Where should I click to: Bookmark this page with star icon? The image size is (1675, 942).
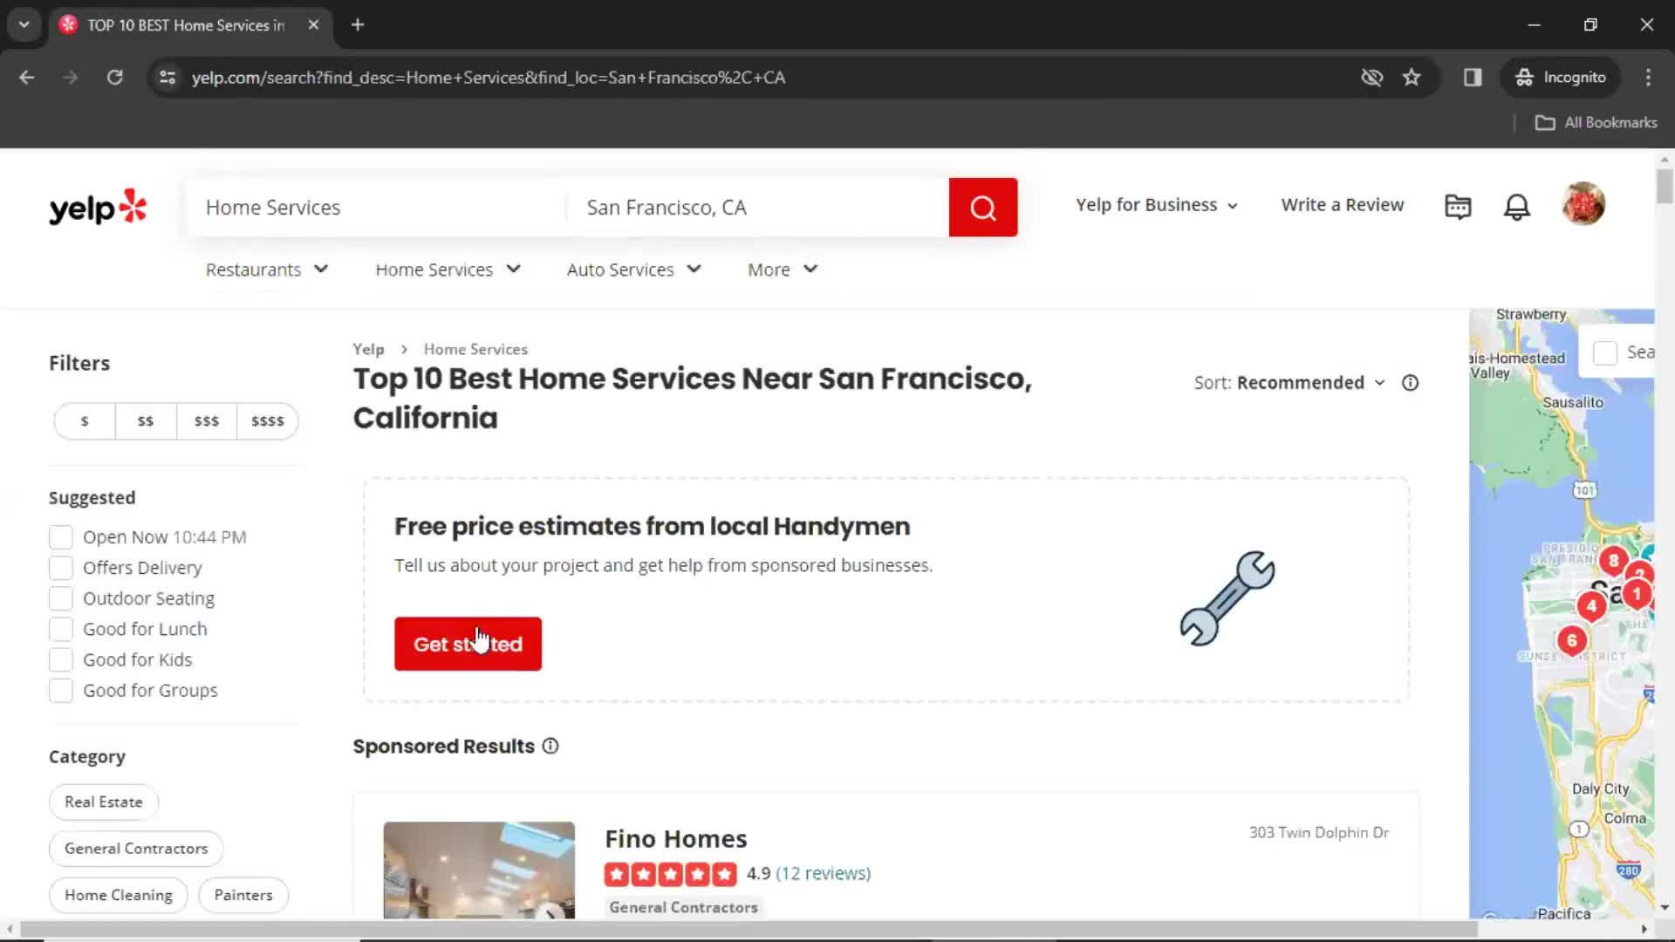[x=1412, y=78]
